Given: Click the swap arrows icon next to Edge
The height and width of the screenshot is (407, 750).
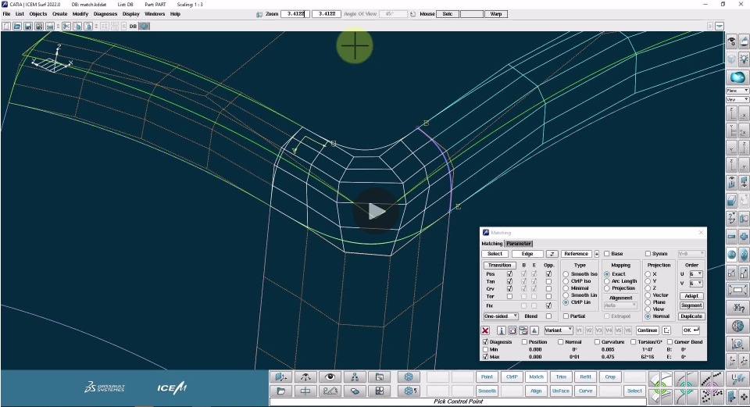Looking at the screenshot, I should tap(552, 254).
